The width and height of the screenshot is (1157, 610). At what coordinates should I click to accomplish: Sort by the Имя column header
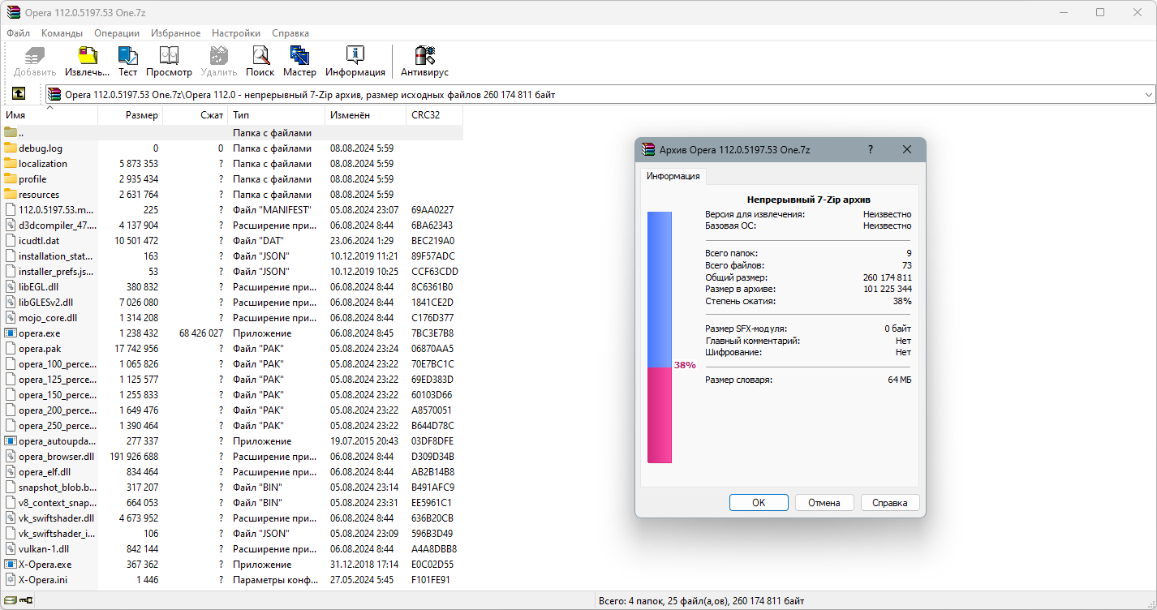[49, 115]
